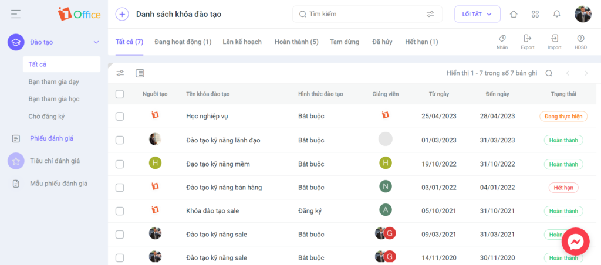Open search filter options icon in search bar

coord(430,14)
